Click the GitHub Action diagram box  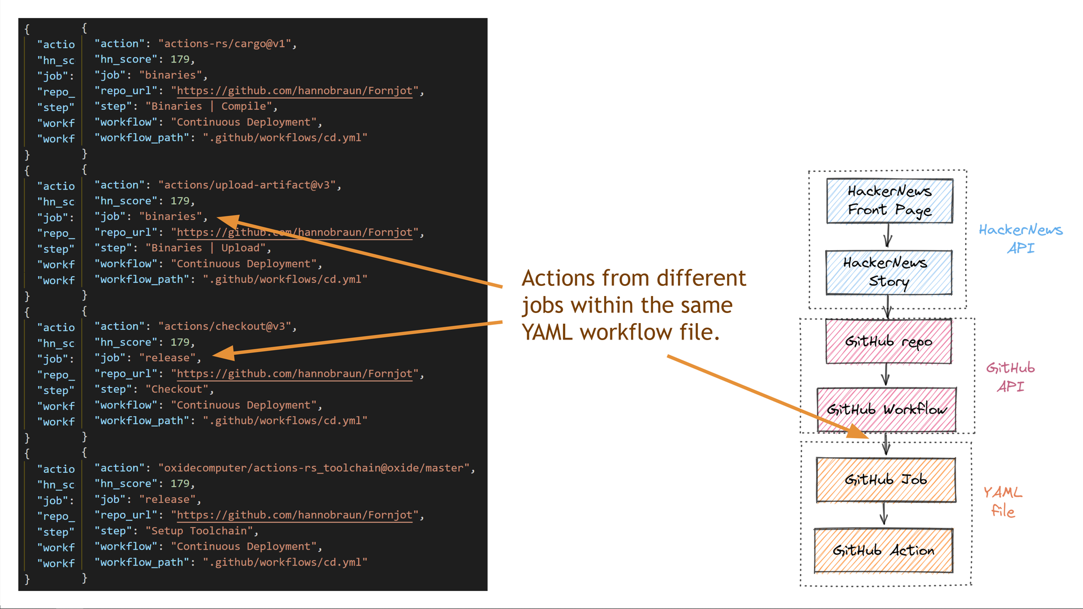884,550
